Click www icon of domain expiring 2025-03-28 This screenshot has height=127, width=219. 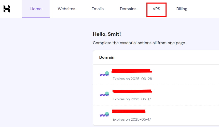point(104,74)
